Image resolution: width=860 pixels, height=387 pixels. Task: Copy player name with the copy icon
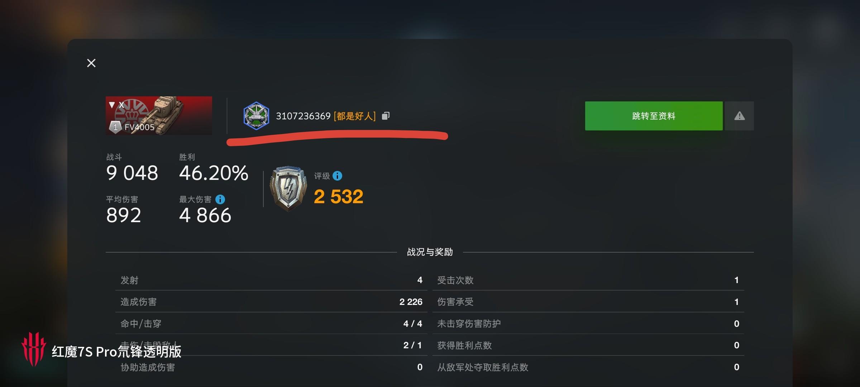coord(386,116)
